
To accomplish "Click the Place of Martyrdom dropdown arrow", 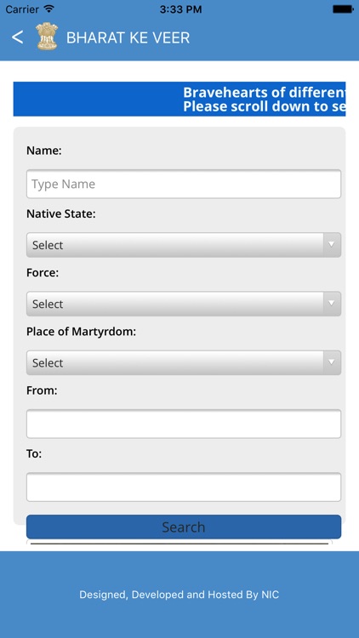I will tap(332, 362).
